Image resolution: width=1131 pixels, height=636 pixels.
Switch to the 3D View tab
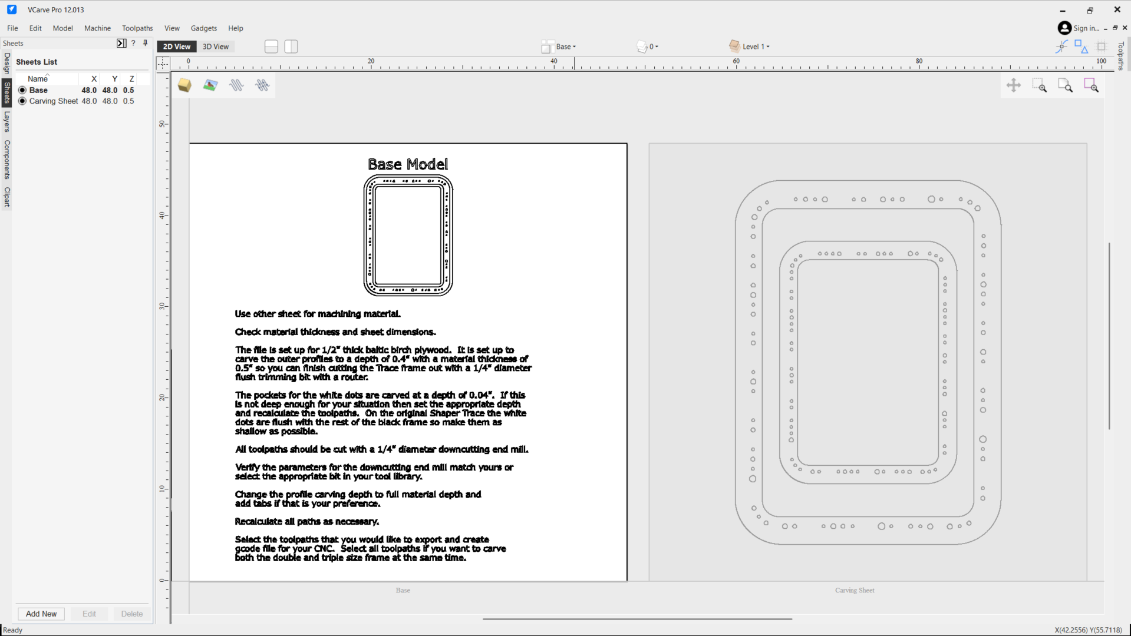[x=216, y=47]
